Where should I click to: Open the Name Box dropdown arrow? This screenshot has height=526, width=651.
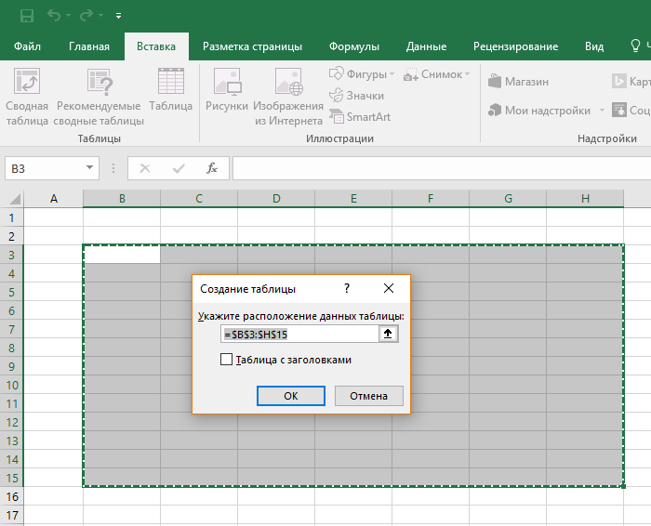click(x=90, y=168)
